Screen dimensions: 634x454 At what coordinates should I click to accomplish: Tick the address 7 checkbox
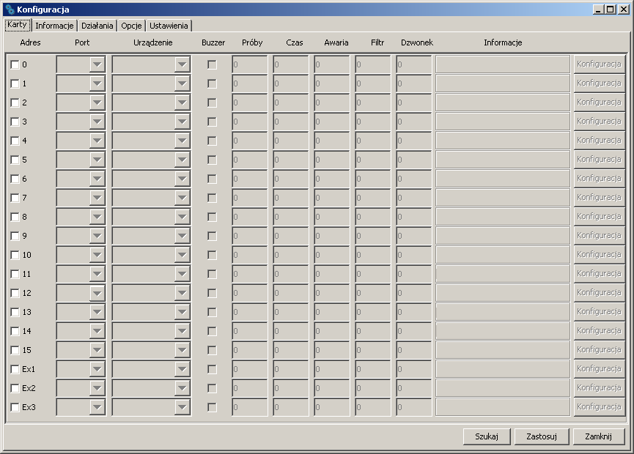[15, 198]
